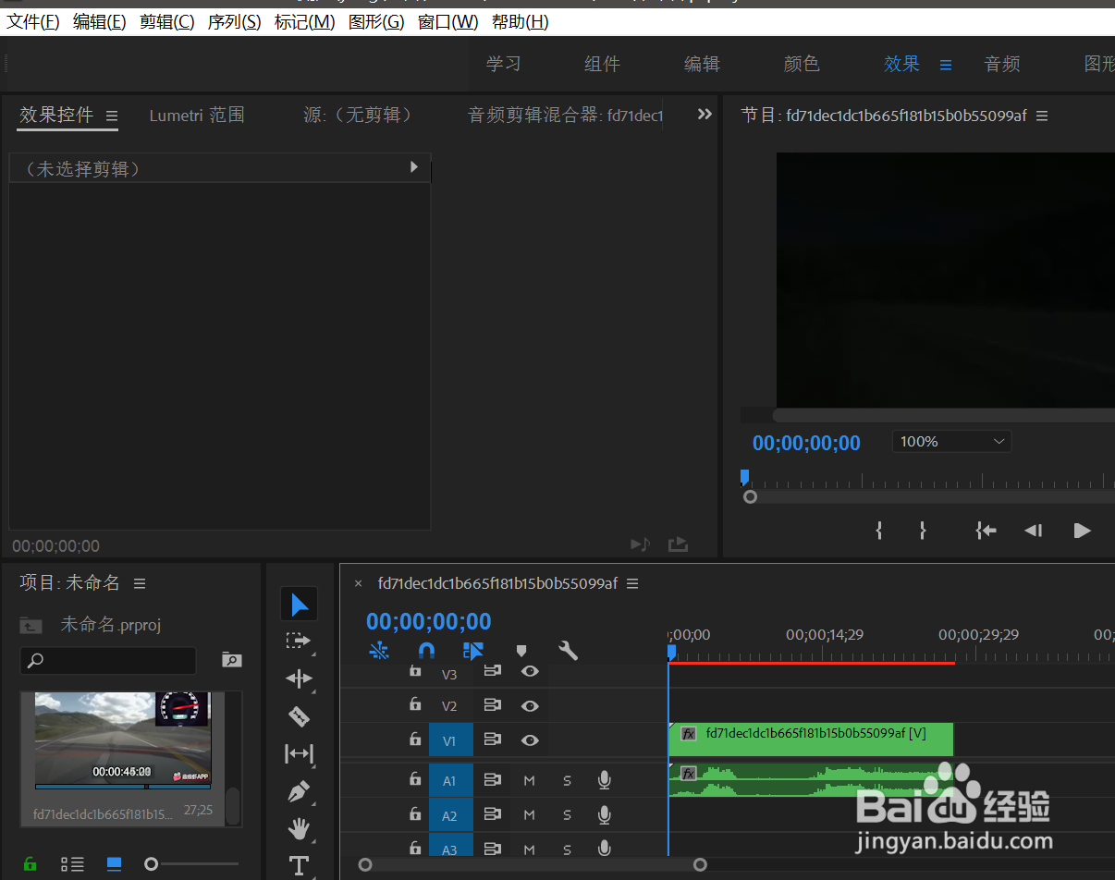
Task: Adjust Project panel thumbnail zoom slider
Action: pos(152,864)
